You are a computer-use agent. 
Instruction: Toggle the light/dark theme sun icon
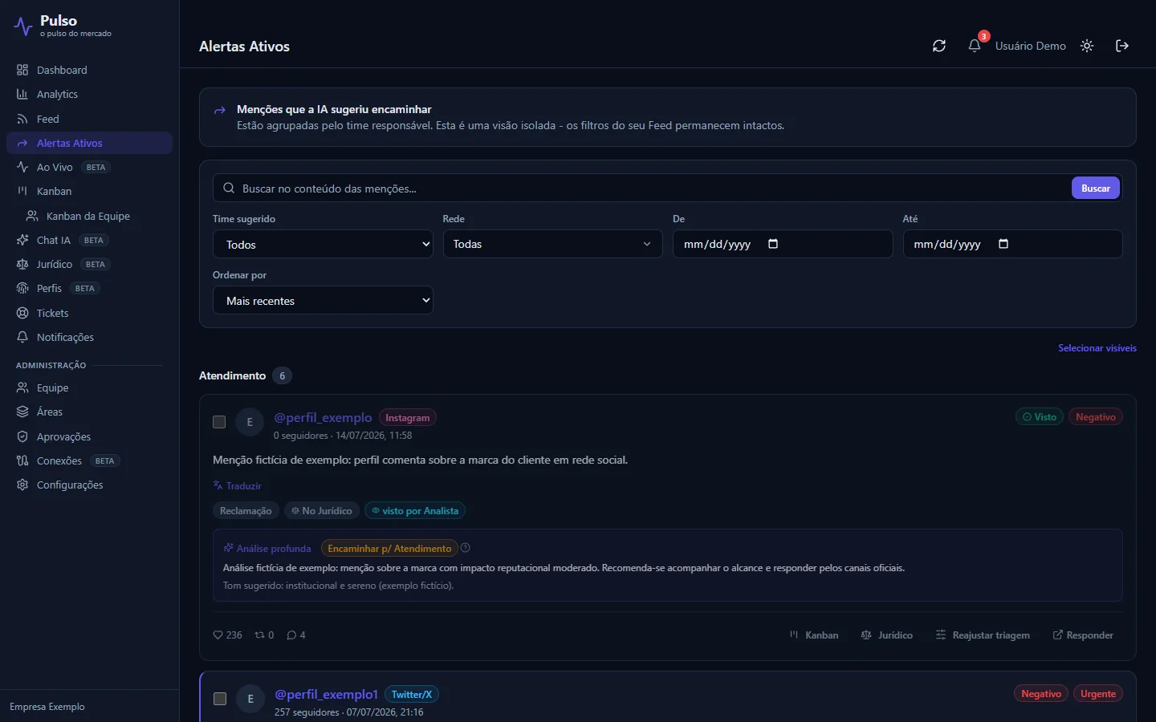point(1087,46)
